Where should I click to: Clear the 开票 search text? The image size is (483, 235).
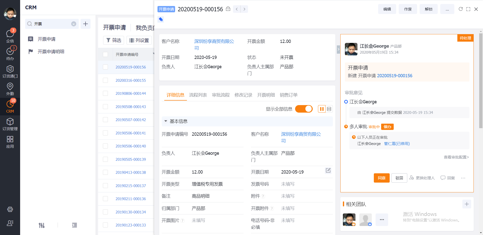point(74,24)
